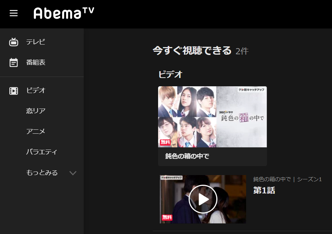Open the 番組表 menu label
Screen dimensions: 332x234
36,62
